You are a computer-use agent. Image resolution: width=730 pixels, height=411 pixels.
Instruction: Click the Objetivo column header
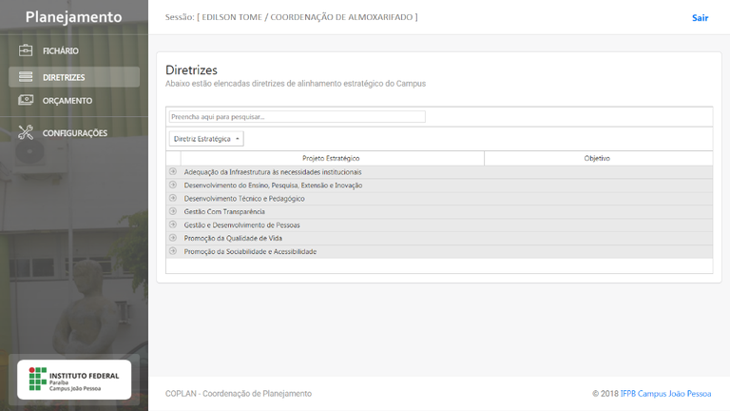pos(597,158)
